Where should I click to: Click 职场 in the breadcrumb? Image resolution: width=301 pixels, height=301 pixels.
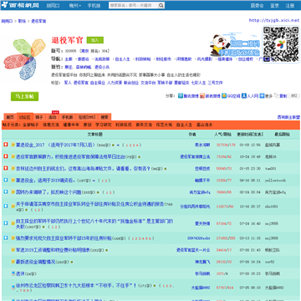(x=22, y=21)
